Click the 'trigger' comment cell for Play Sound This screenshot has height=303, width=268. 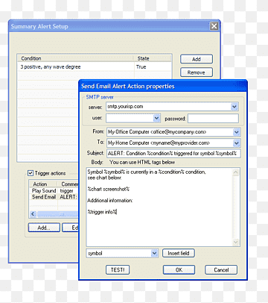[x=66, y=191]
